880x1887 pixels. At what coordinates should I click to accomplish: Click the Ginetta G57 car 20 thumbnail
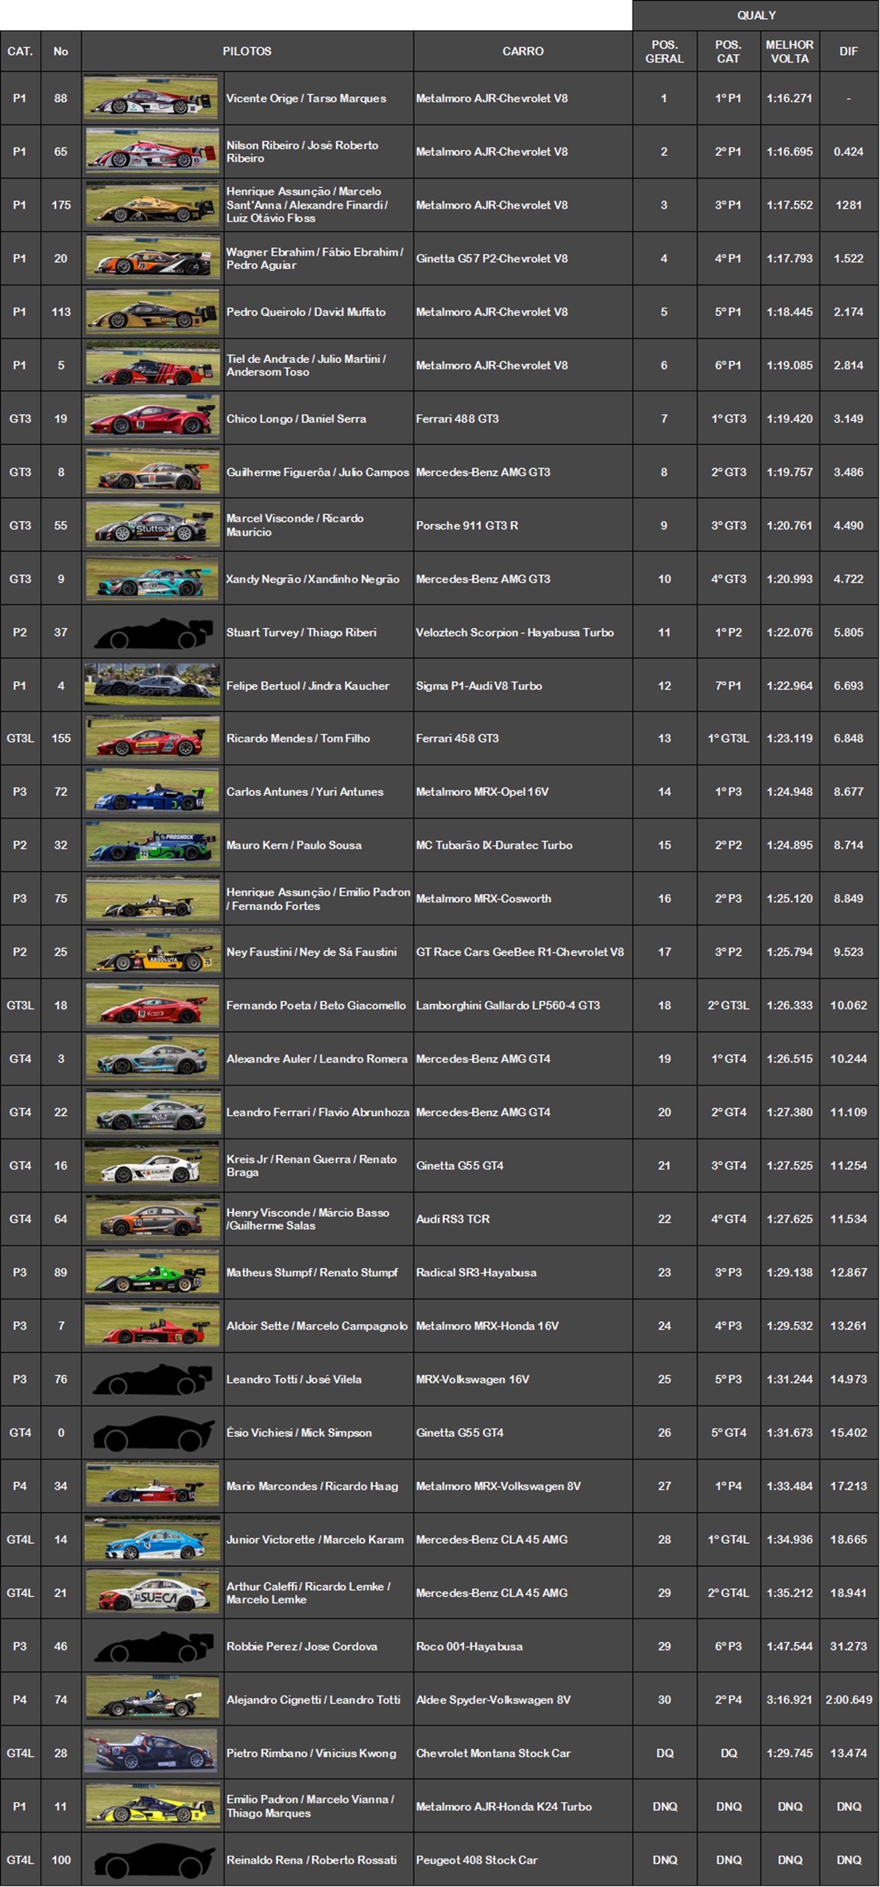point(151,258)
